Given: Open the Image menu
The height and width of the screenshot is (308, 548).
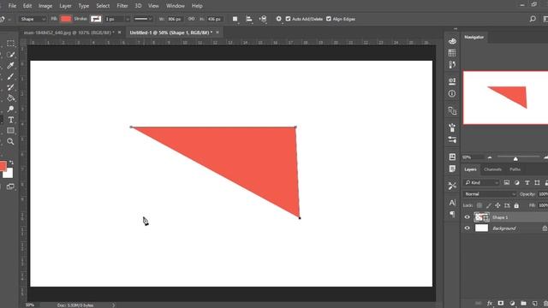Looking at the screenshot, I should pyautogui.click(x=45, y=6).
